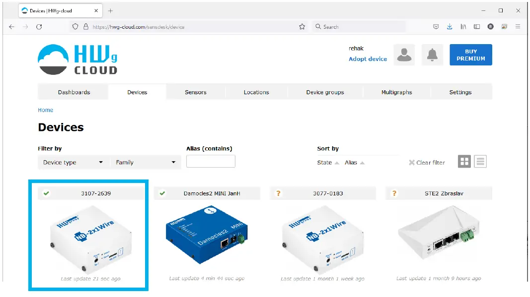Click the padlock site security icon
The width and height of the screenshot is (530, 297).
(86, 27)
